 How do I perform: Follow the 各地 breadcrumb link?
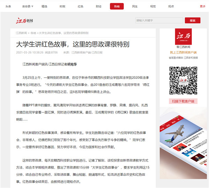pos(33,33)
